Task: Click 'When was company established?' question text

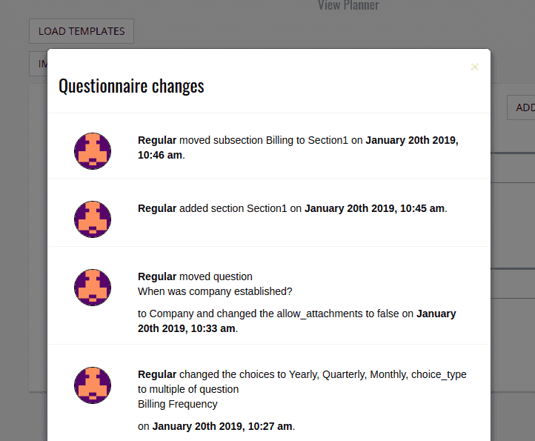Action: (215, 291)
